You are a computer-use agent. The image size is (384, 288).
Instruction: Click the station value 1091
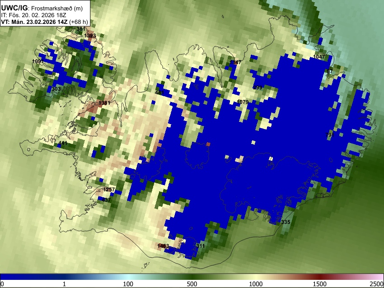38,61
